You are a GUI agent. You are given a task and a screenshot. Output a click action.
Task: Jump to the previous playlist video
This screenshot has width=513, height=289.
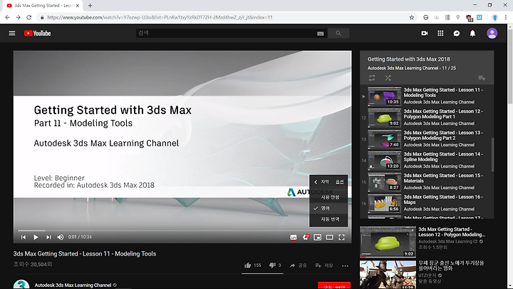24,237
